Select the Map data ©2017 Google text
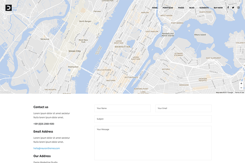The image size is (245, 163). tap(224, 92)
